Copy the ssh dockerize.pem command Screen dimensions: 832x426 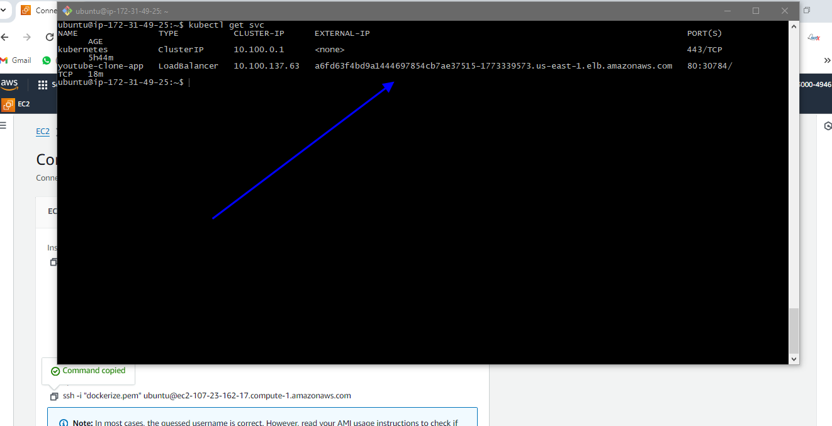(x=54, y=396)
